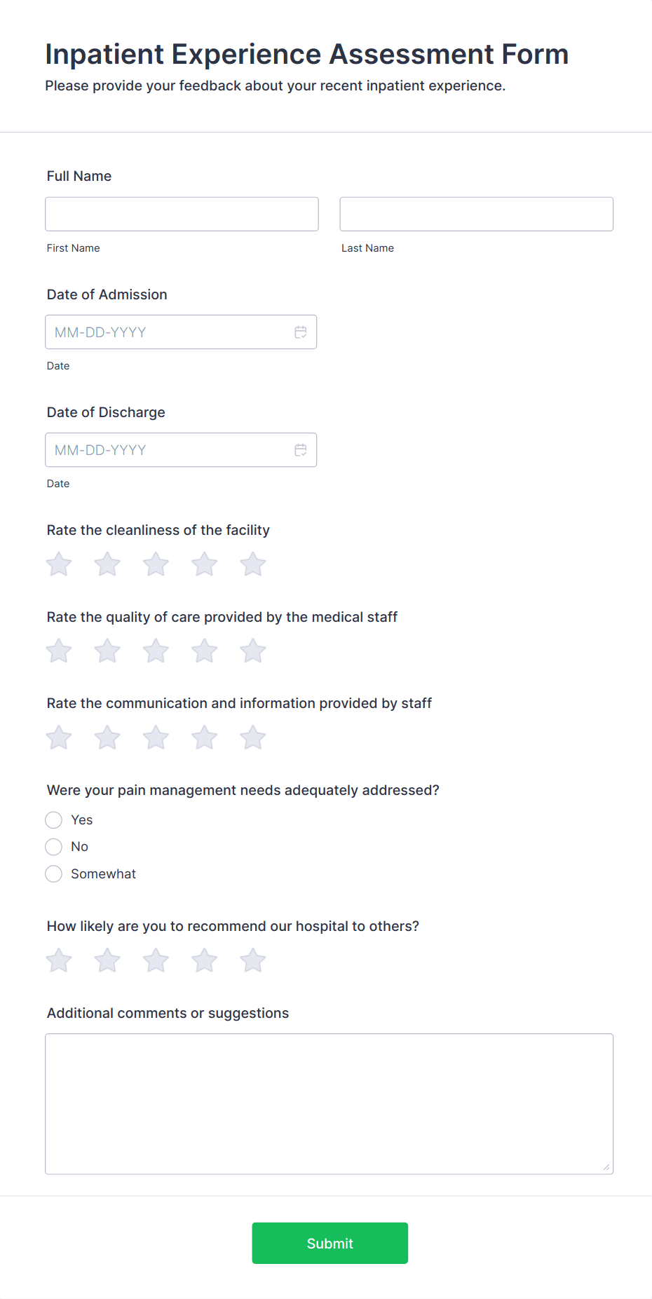Open the Date of Discharge calendar picker
The height and width of the screenshot is (1299, 652).
pyautogui.click(x=301, y=449)
